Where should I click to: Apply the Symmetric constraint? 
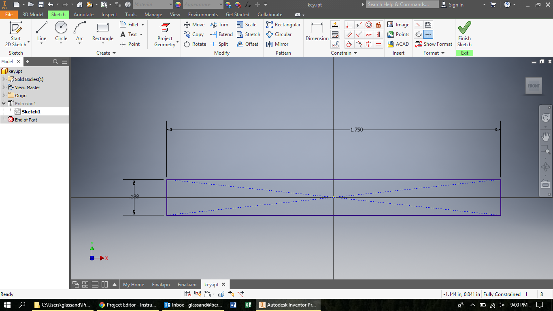[368, 44]
